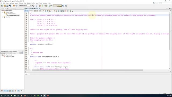Image resolution: width=172 pixels, height=97 pixels.
Task: Switch to History view button
Action: pos(31,11)
